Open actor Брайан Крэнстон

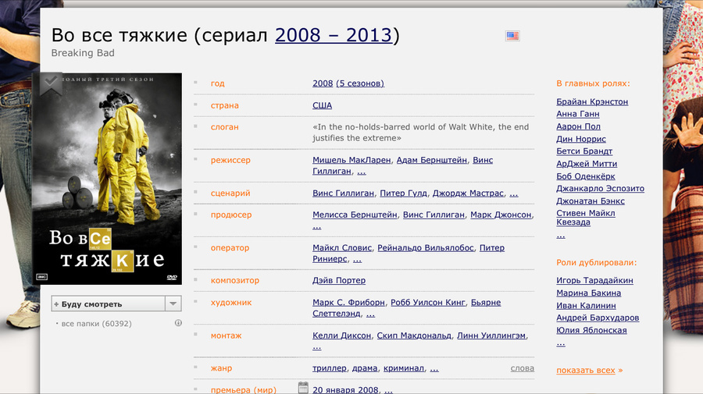pyautogui.click(x=592, y=101)
